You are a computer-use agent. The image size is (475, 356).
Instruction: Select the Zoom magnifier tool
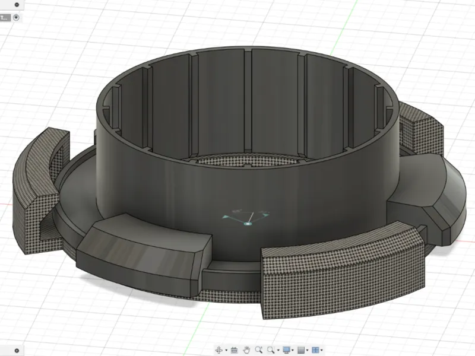[259, 350]
